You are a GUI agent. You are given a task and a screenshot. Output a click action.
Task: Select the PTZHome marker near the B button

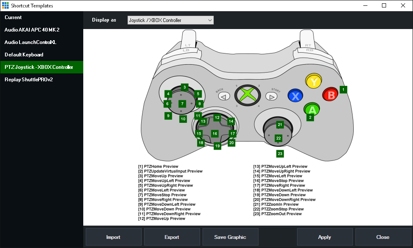pos(343,89)
